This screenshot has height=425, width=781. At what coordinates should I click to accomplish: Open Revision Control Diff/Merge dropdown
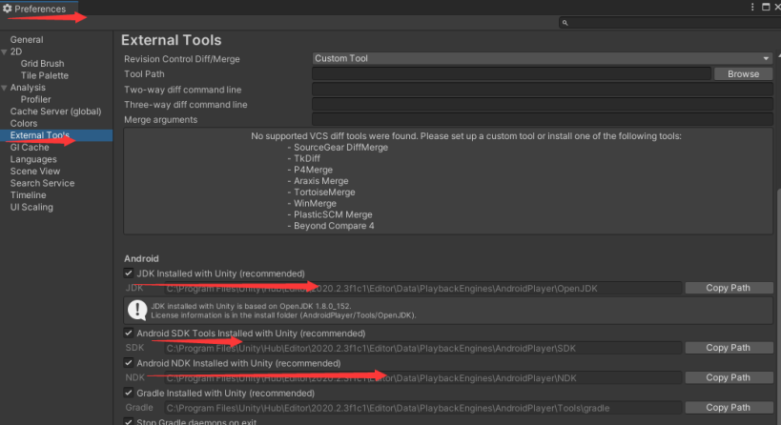tap(542, 58)
